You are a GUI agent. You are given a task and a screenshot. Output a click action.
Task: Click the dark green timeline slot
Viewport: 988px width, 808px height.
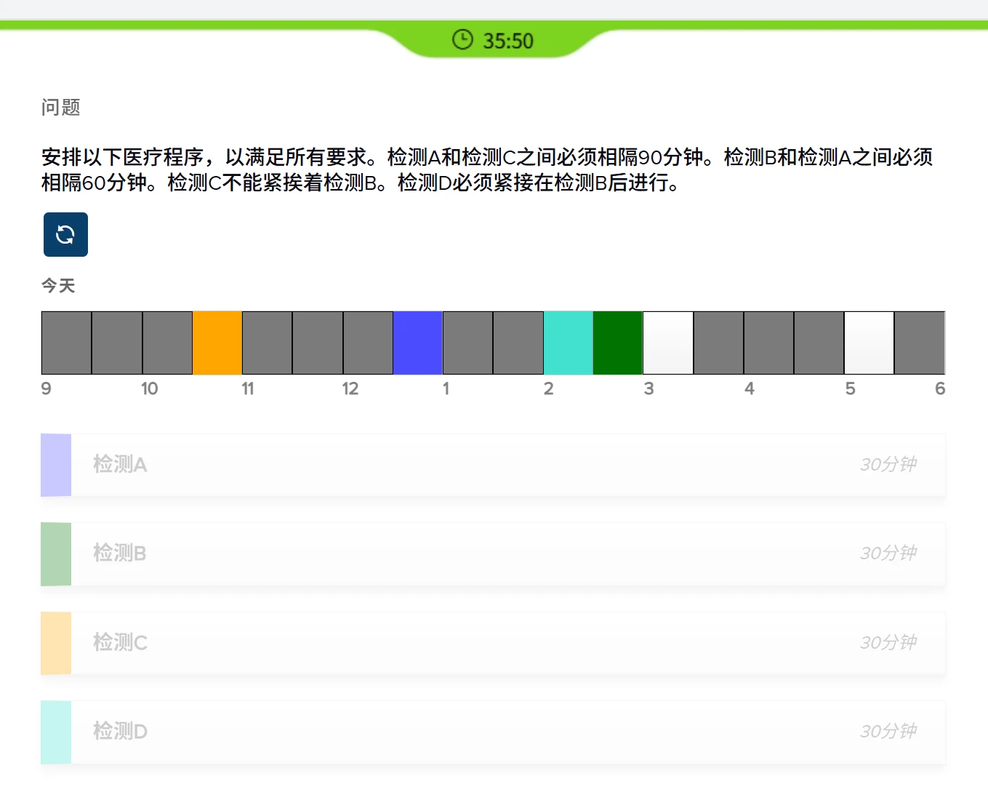pyautogui.click(x=618, y=343)
